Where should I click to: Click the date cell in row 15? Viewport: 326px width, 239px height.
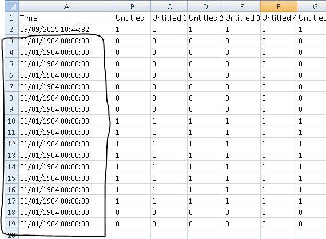click(x=66, y=178)
